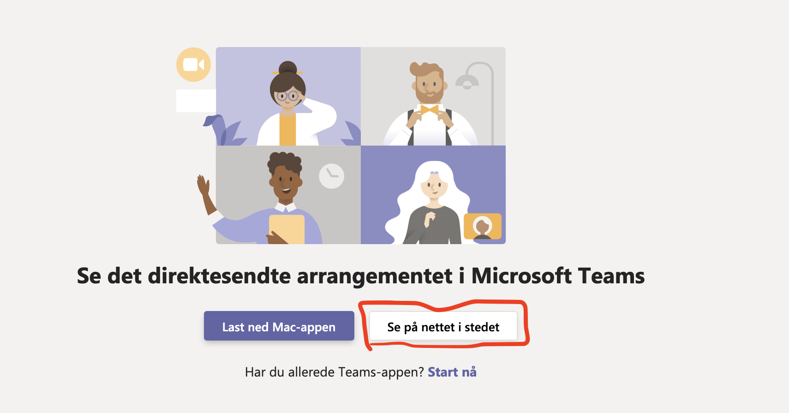Click the waving hand in the illustration

click(203, 186)
